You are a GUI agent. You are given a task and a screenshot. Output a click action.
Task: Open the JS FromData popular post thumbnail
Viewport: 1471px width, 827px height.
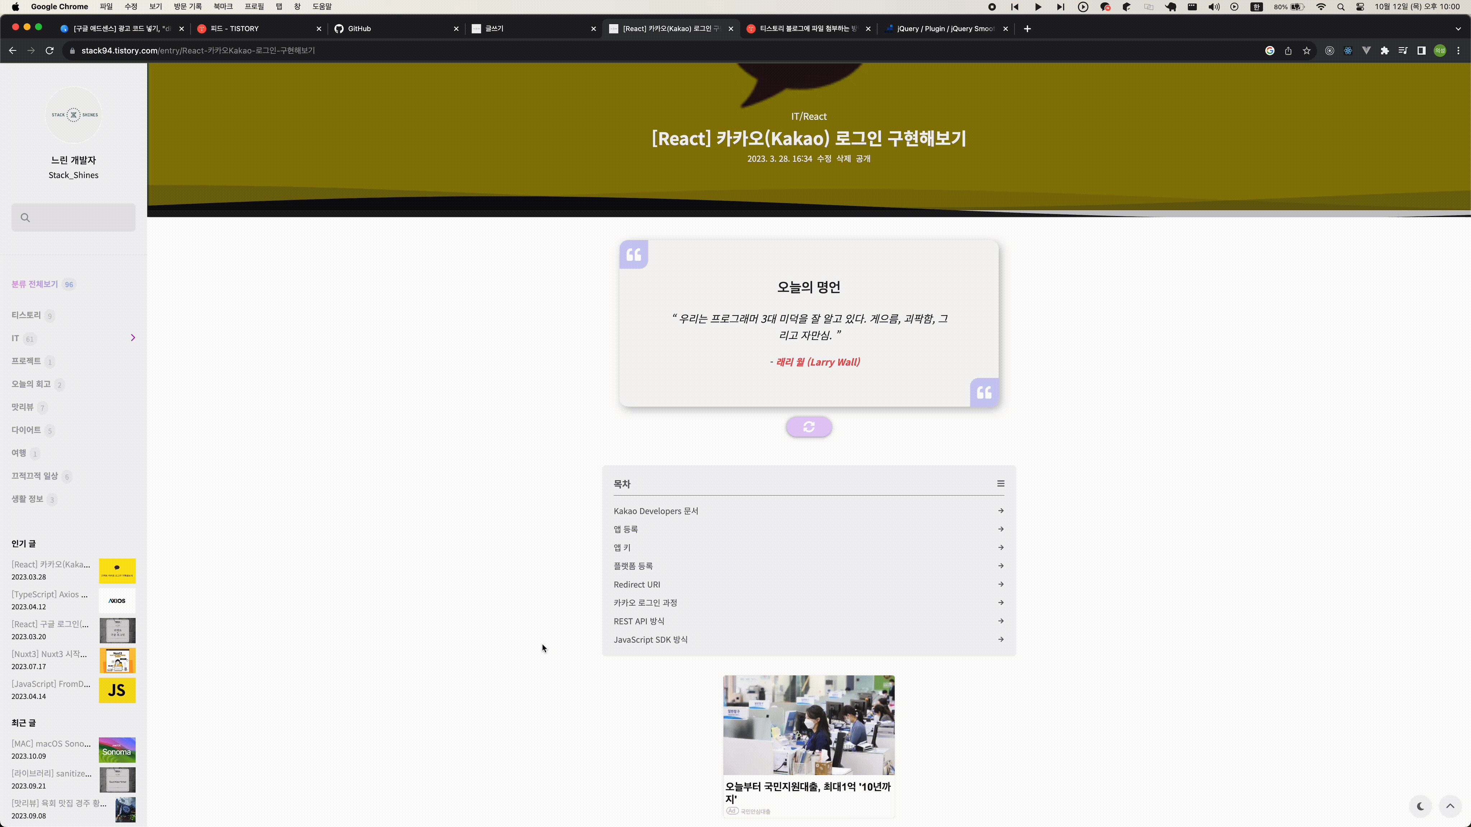117,691
